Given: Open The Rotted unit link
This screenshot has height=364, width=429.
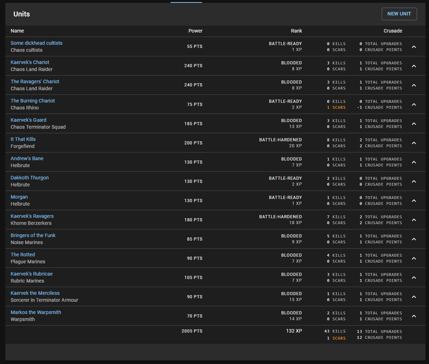Looking at the screenshot, I should [x=23, y=255].
